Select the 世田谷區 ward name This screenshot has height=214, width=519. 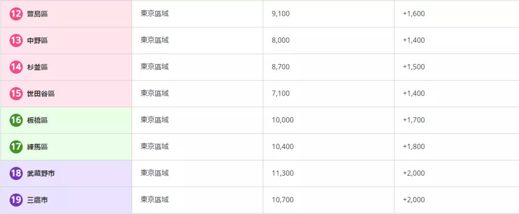(41, 94)
